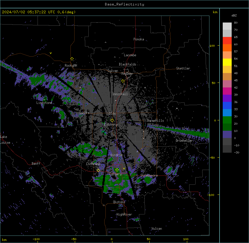Select the light gray 70-80 dBZ legend swatch
This screenshot has height=243, width=249.
[x=227, y=26]
